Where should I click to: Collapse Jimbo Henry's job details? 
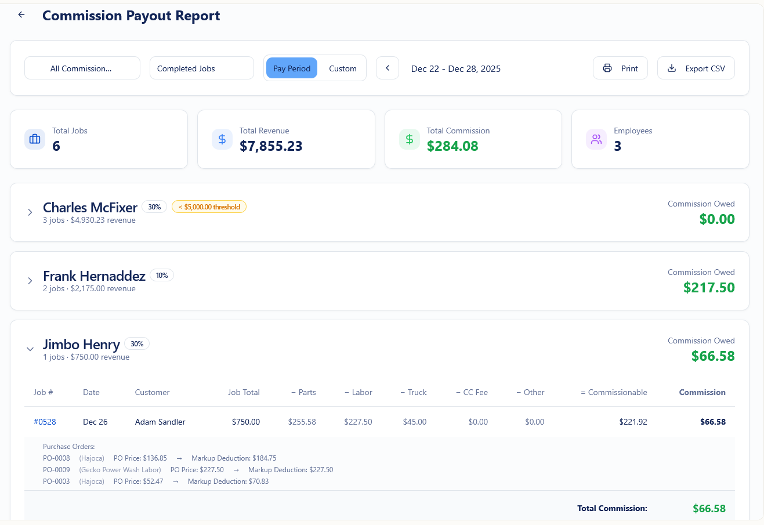pos(30,349)
